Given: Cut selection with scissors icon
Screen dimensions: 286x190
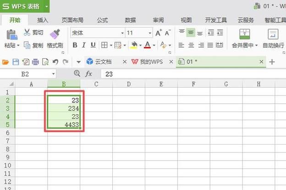Looking at the screenshot, I should 27,32.
